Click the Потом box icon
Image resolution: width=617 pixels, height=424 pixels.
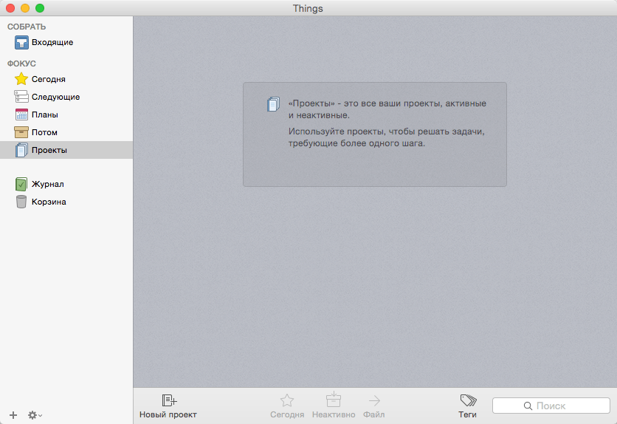click(x=21, y=132)
